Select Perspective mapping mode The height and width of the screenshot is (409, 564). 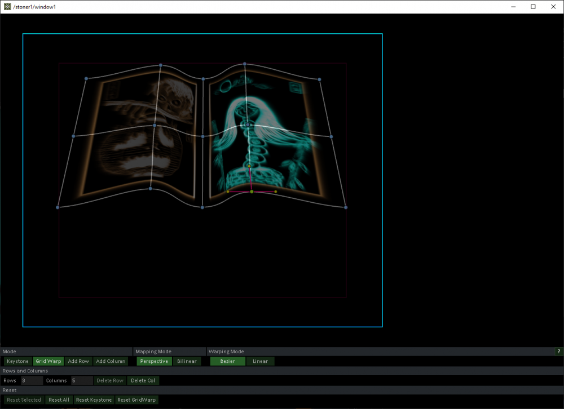coord(154,361)
